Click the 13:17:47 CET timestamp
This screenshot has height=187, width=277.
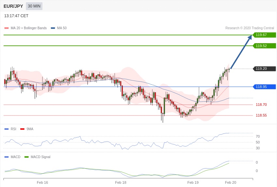[16, 16]
